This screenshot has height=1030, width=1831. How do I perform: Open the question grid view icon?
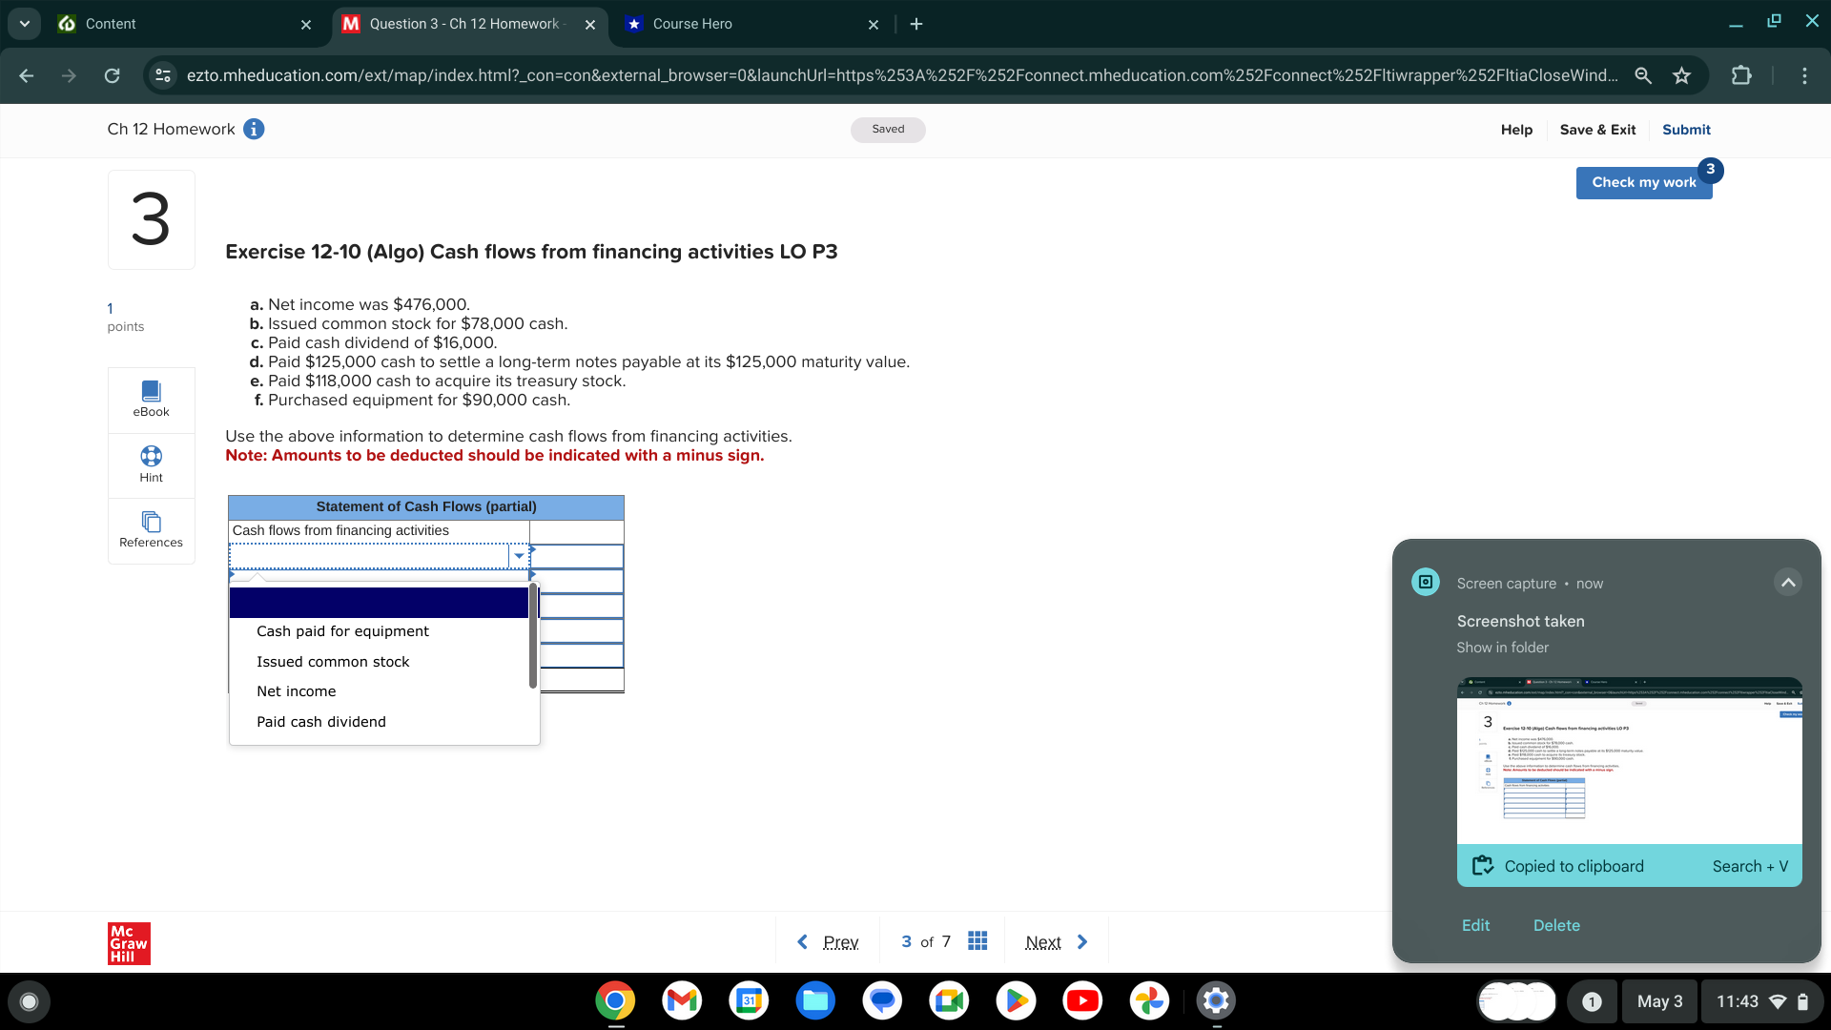pos(977,941)
